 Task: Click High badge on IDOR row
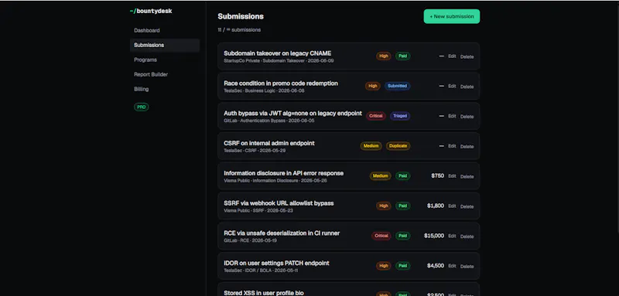point(383,266)
